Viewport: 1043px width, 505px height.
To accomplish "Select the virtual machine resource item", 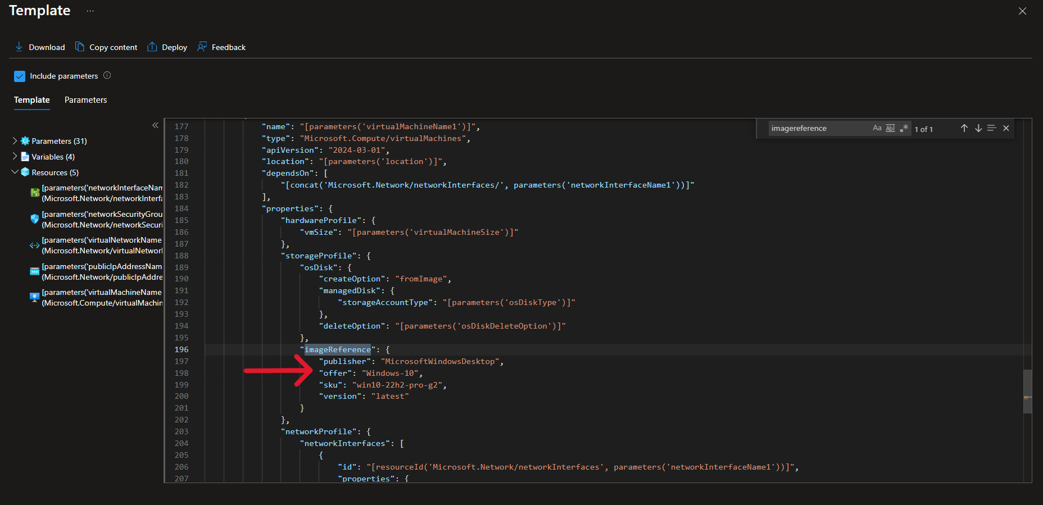I will click(x=101, y=298).
